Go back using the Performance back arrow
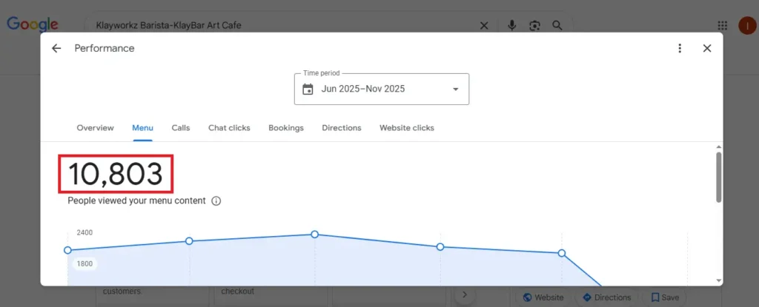759x307 pixels. (x=56, y=48)
